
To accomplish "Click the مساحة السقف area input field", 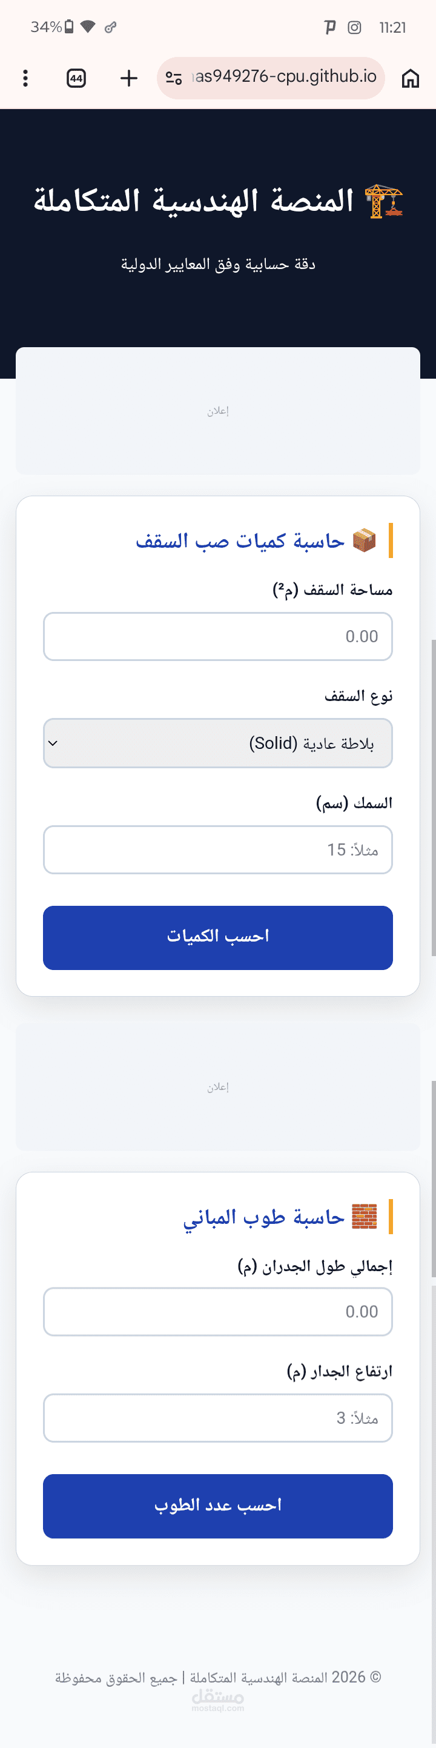I will (x=217, y=637).
